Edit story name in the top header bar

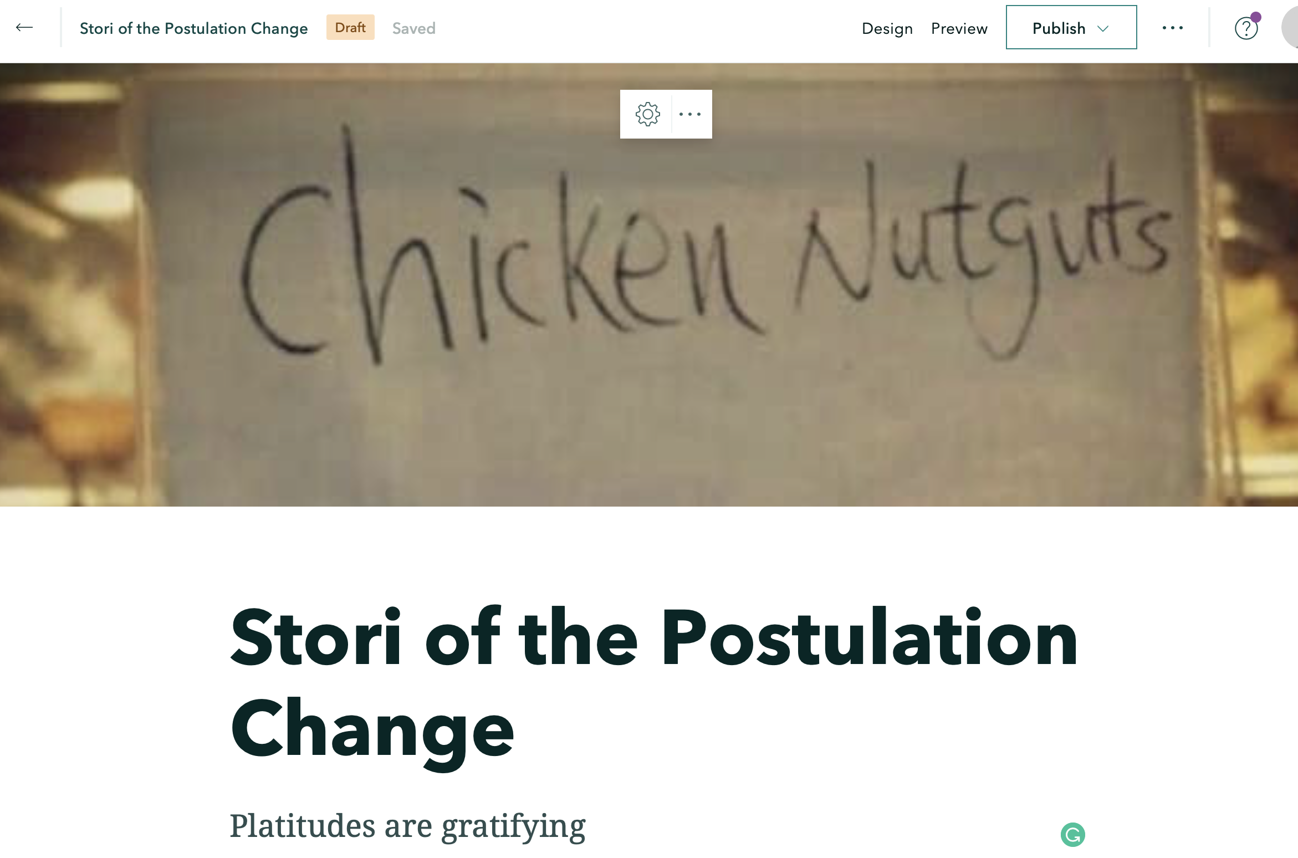(193, 28)
